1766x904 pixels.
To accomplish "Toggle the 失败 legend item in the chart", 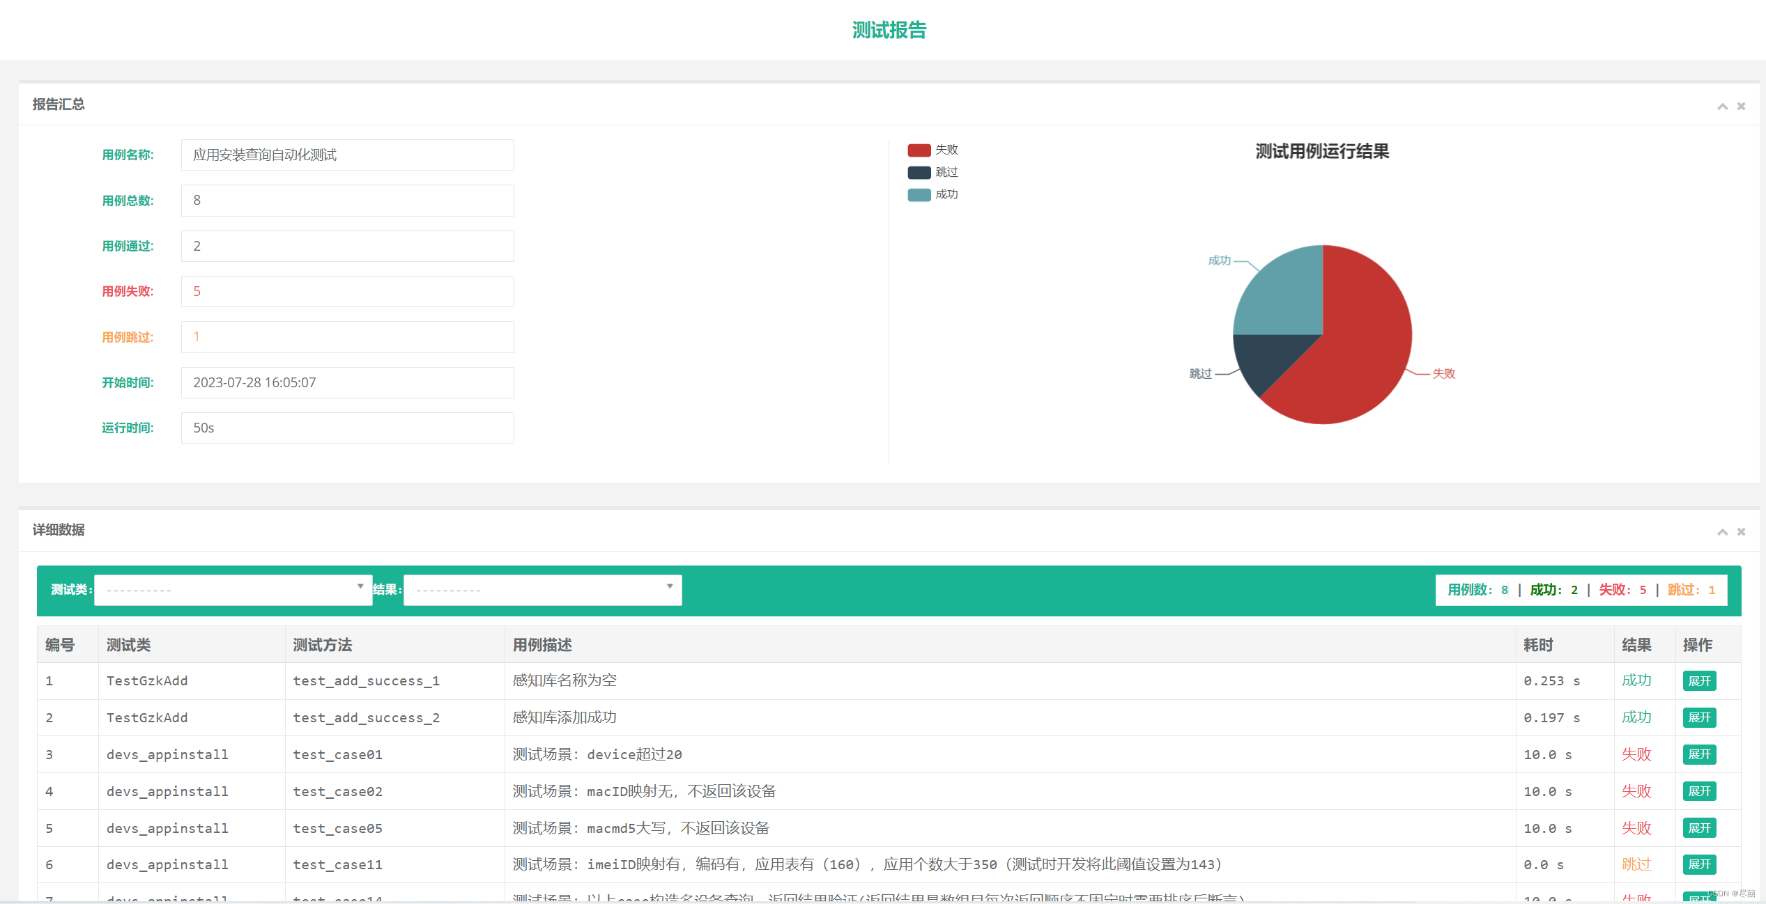I will coord(932,150).
